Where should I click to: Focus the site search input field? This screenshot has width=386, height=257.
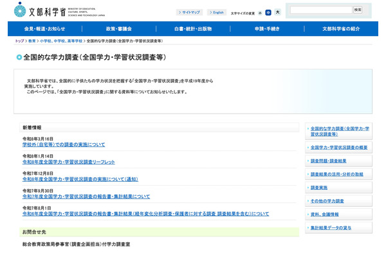tap(321, 10)
